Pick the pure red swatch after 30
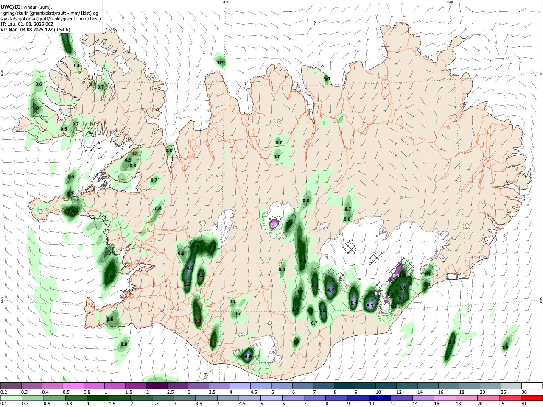The width and height of the screenshot is (543, 407). tap(532, 398)
